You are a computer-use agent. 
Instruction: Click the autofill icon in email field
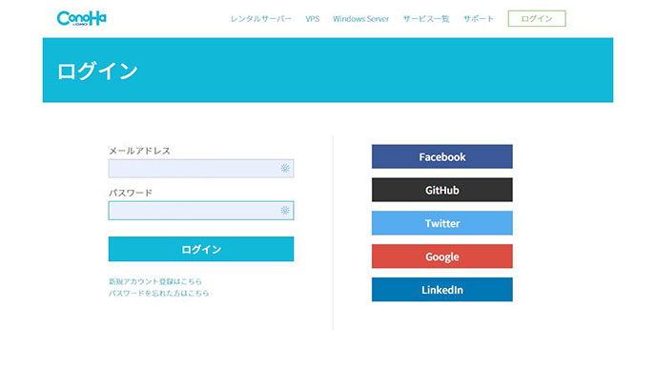[x=285, y=168]
